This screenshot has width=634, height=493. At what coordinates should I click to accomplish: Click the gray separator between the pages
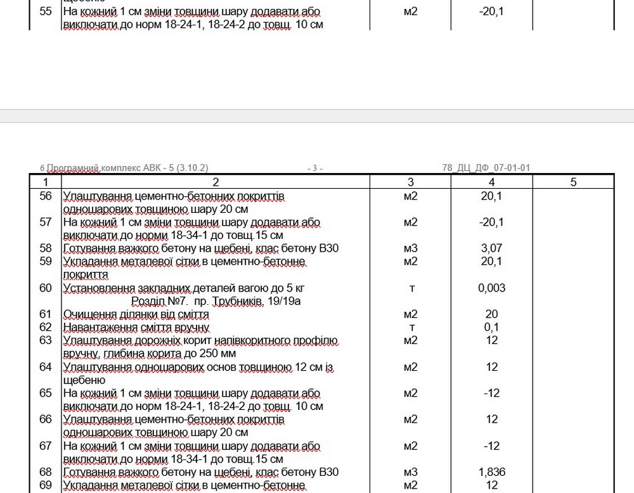click(x=317, y=116)
